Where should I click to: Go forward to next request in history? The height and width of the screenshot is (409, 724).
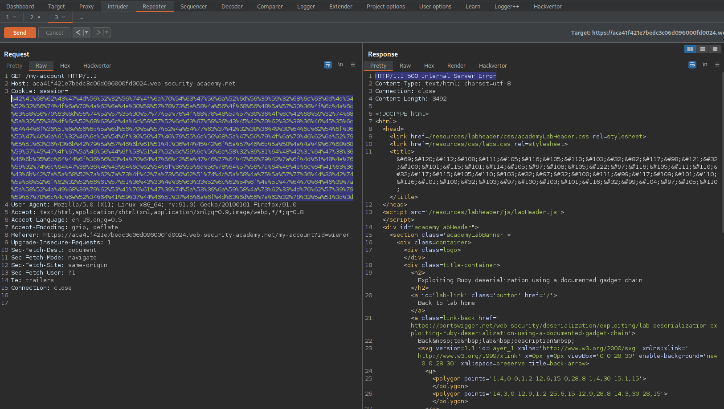tap(98, 32)
